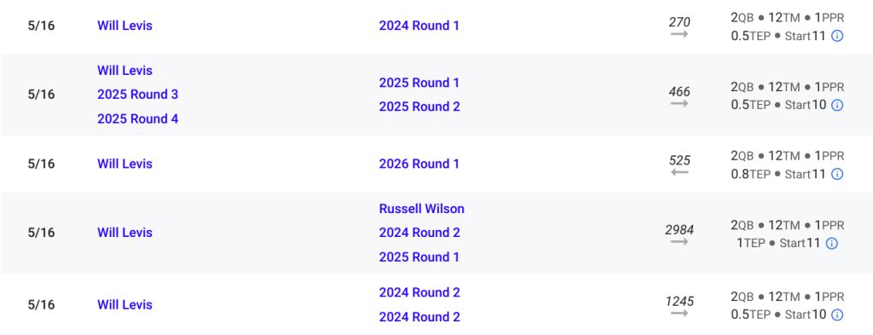The image size is (873, 335).
Task: Open Will Levis link in the 270 row
Action: point(124,26)
